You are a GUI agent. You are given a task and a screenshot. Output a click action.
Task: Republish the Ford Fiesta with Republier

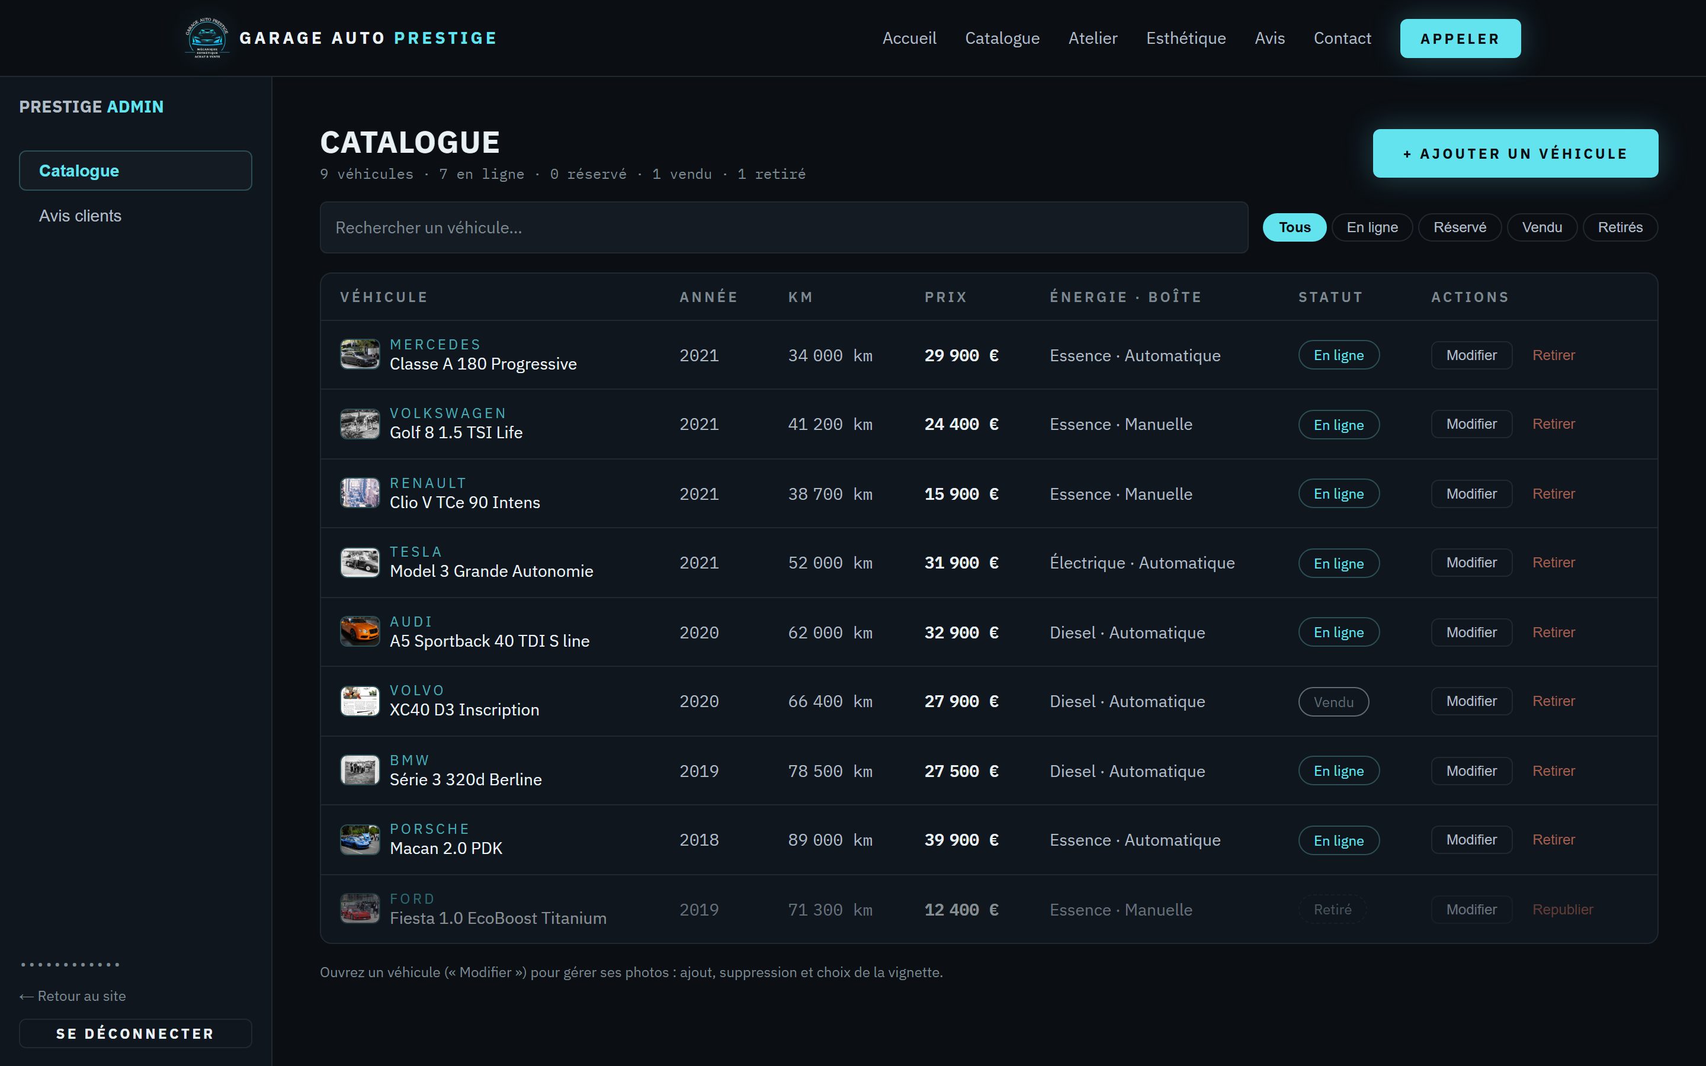(1562, 910)
